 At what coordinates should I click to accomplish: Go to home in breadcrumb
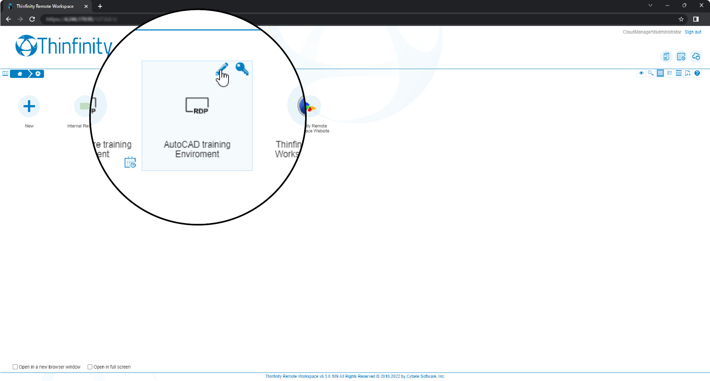pos(20,74)
